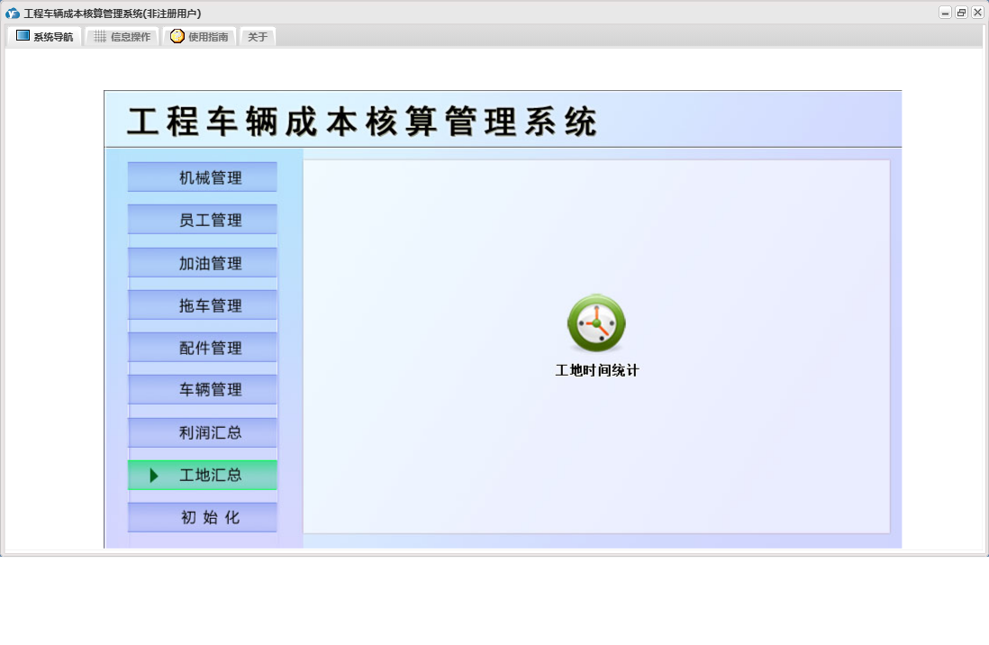Click the 工地时间统计 label text
The height and width of the screenshot is (645, 989).
coord(596,370)
